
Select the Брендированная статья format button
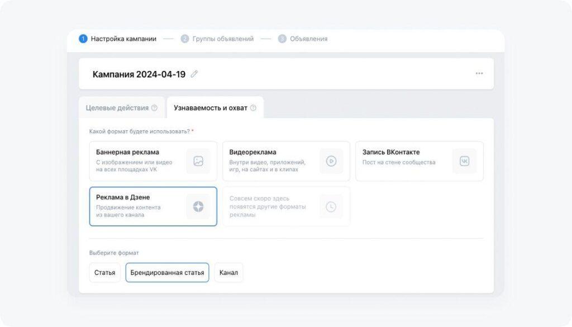coord(167,273)
